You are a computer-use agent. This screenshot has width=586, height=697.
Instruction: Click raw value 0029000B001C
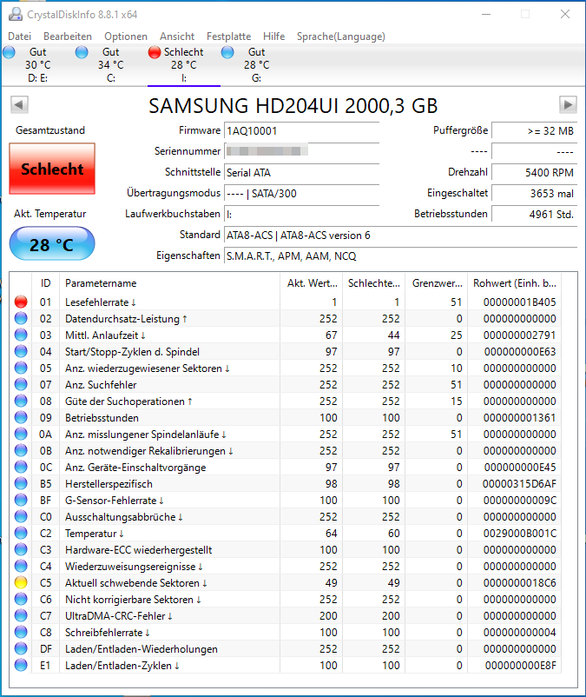pyautogui.click(x=519, y=534)
